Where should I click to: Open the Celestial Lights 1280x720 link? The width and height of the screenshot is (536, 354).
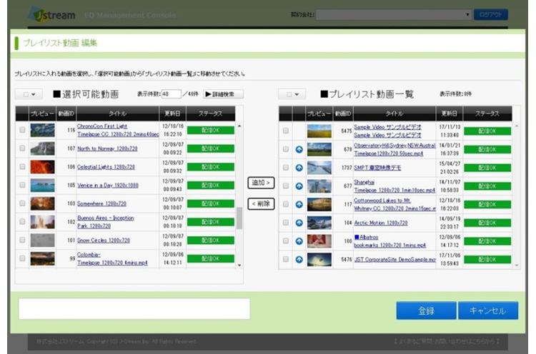[106, 167]
